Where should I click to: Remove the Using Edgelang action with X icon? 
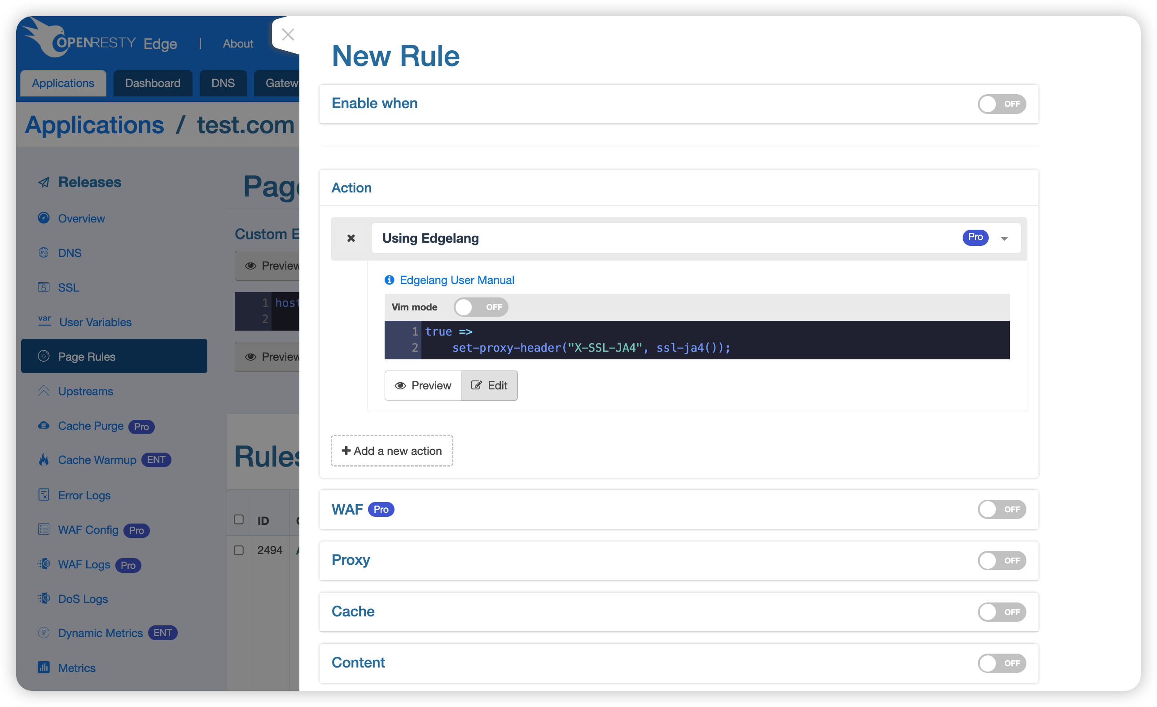pos(351,238)
